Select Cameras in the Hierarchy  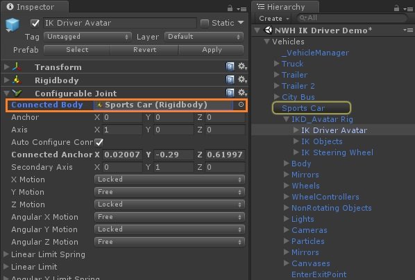click(x=309, y=230)
